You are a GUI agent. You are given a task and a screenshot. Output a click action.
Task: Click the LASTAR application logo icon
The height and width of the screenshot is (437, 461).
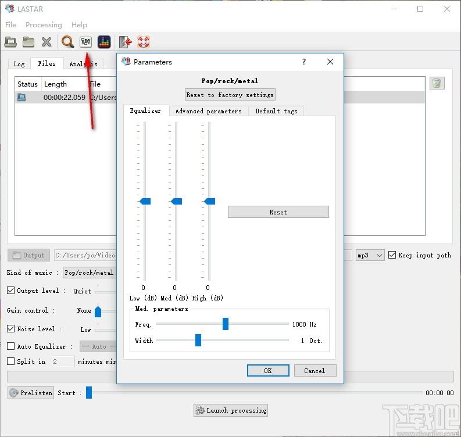pyautogui.click(x=10, y=9)
